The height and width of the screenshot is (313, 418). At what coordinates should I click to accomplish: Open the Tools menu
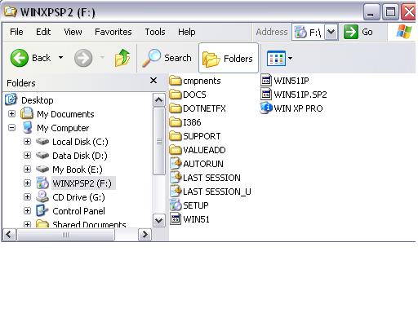(155, 32)
